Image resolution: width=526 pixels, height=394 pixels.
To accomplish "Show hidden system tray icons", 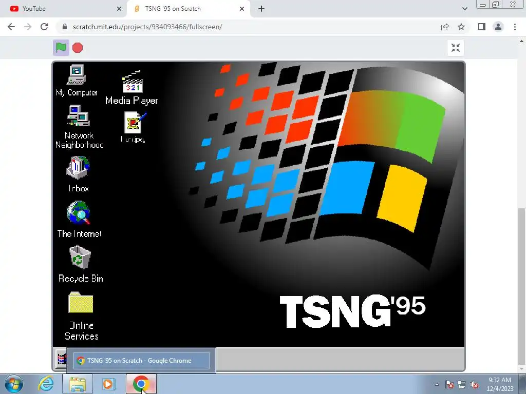I will (437, 384).
